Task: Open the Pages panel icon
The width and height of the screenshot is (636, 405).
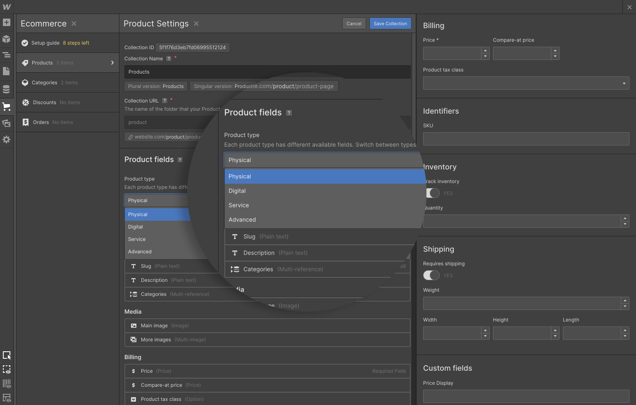Action: pyautogui.click(x=6, y=71)
